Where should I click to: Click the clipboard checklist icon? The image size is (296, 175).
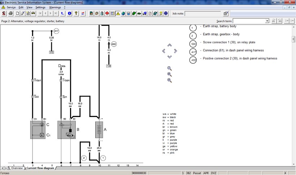pos(150,13)
